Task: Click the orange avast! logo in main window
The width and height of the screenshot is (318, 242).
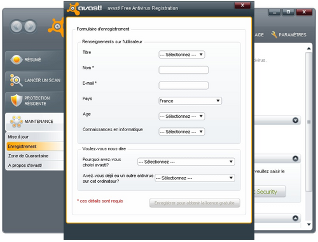Action: (x=56, y=27)
